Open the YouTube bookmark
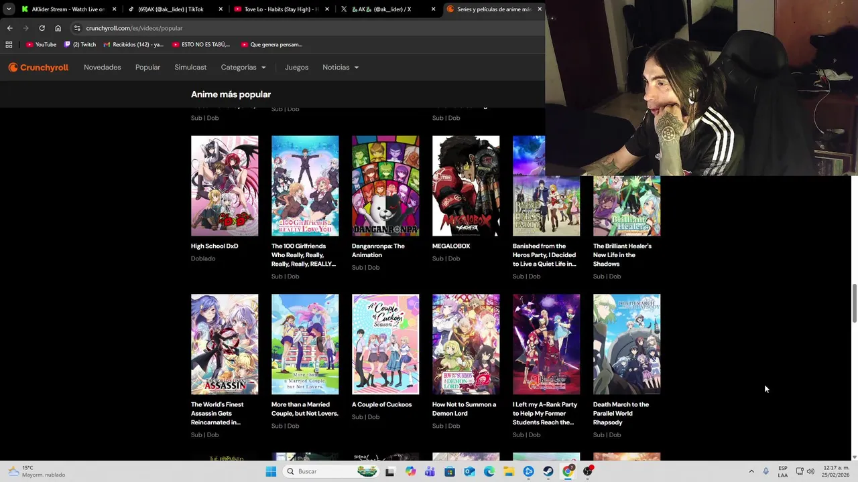The width and height of the screenshot is (858, 482). pyautogui.click(x=41, y=45)
